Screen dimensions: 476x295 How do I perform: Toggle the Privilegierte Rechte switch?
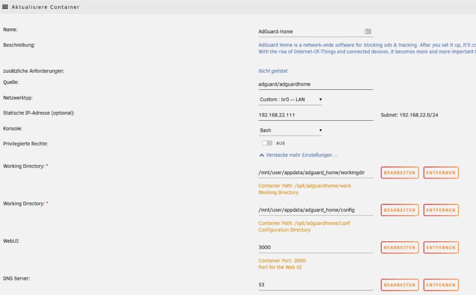click(x=267, y=143)
